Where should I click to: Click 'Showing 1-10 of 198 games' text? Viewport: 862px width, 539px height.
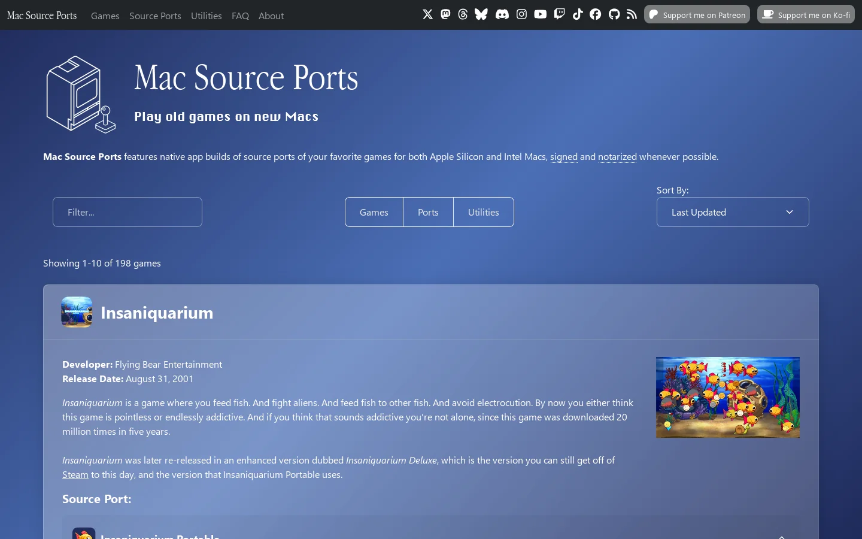click(x=102, y=263)
